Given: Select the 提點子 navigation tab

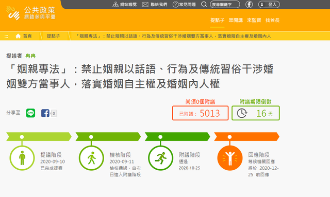Looking at the screenshot, I should pos(217,20).
